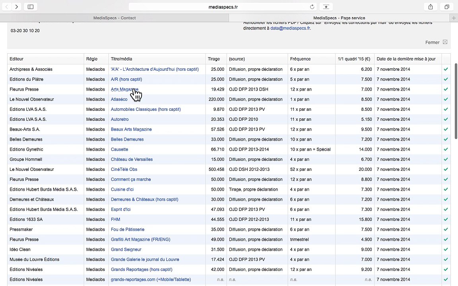The image size is (458, 286).
Task: Open Automobiles Classiques (hors captif) link
Action: (146, 109)
